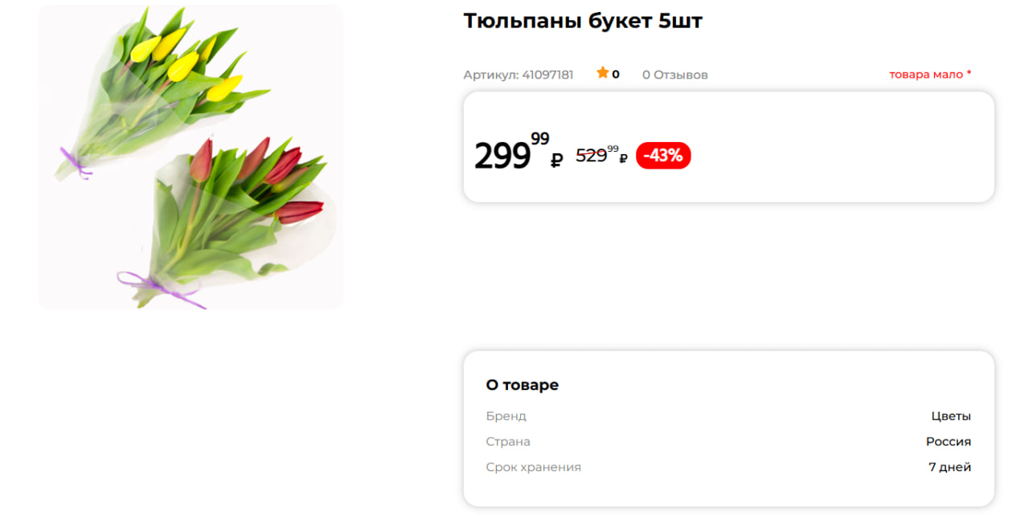Click the article number 41097181
This screenshot has height=517, width=1029.
click(x=547, y=75)
